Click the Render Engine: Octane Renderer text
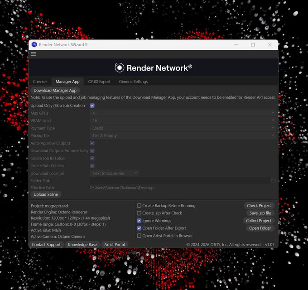Image resolution: width=308 pixels, height=290 pixels. (59, 212)
